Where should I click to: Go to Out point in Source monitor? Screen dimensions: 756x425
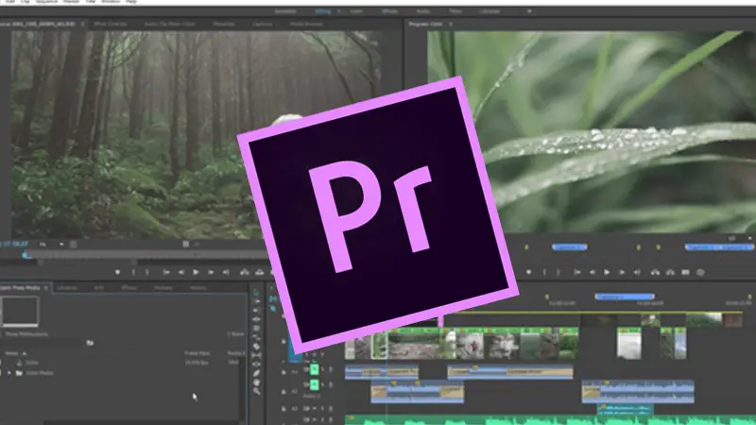(226, 272)
